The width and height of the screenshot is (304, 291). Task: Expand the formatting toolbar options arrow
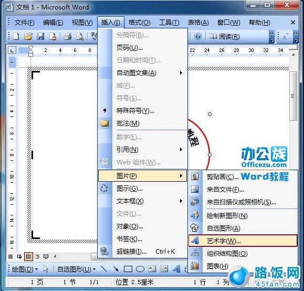[296, 37]
